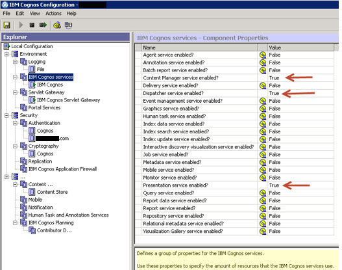Click the default-value icon beside Batch report service

click(x=263, y=70)
